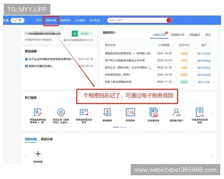Click the red search magnifier button
The image size is (224, 179).
pyautogui.click(x=169, y=20)
